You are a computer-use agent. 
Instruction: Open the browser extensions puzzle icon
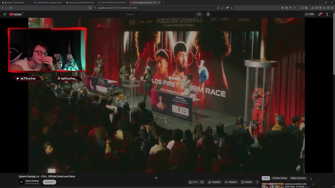click(x=302, y=8)
